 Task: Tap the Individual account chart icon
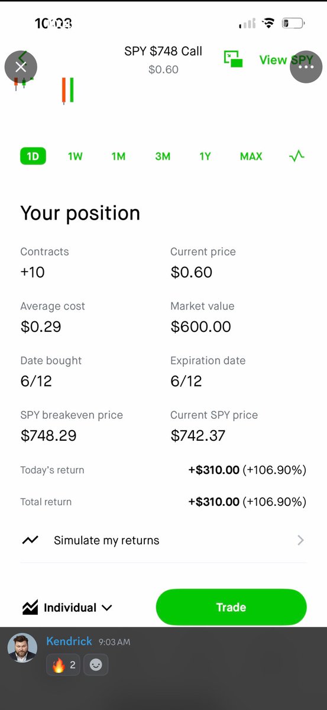[x=30, y=608]
